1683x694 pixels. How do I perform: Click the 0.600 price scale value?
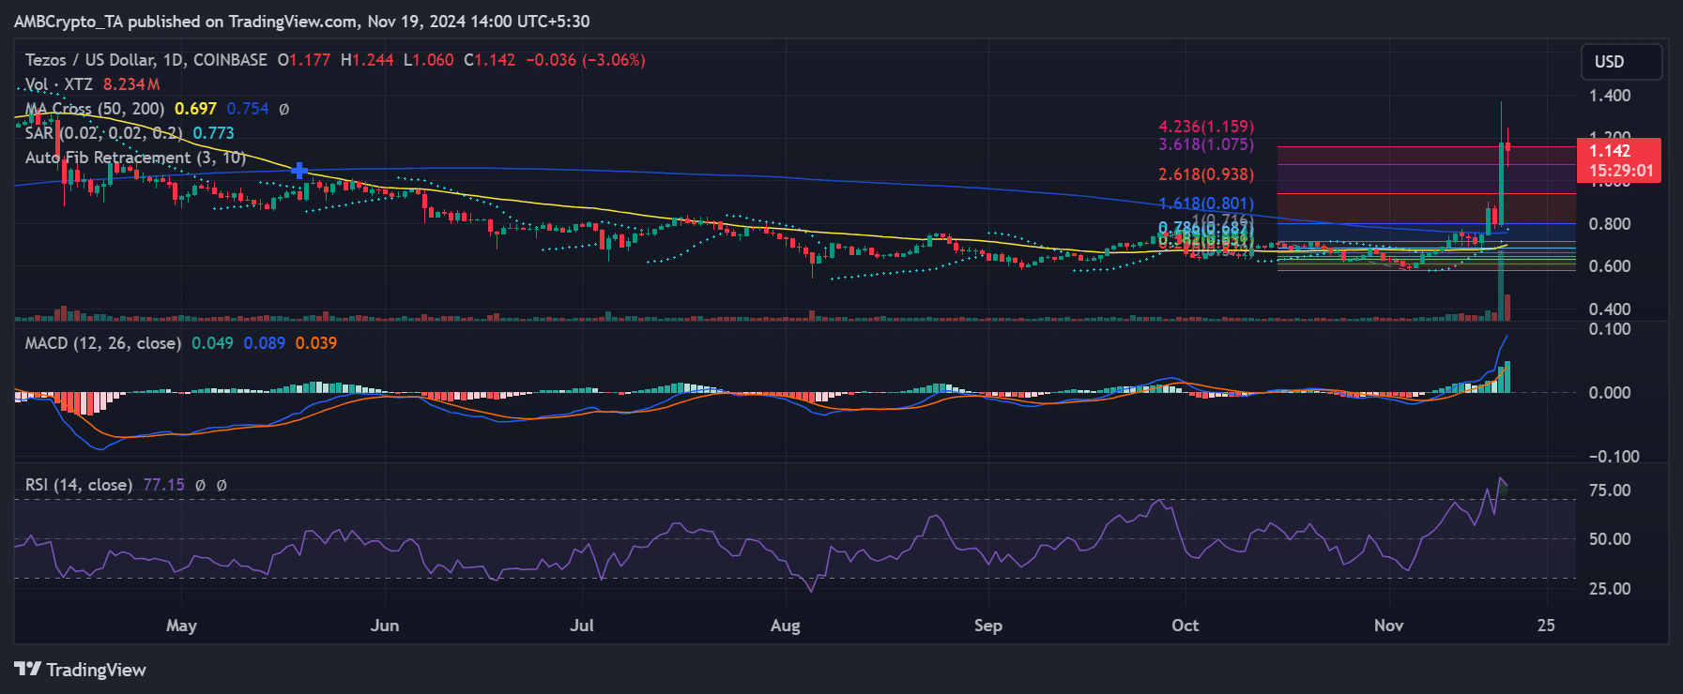1610,266
